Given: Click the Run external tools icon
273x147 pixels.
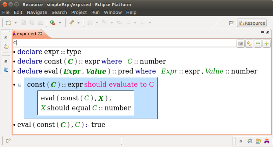Looking at the screenshot, I should (x=53, y=23).
